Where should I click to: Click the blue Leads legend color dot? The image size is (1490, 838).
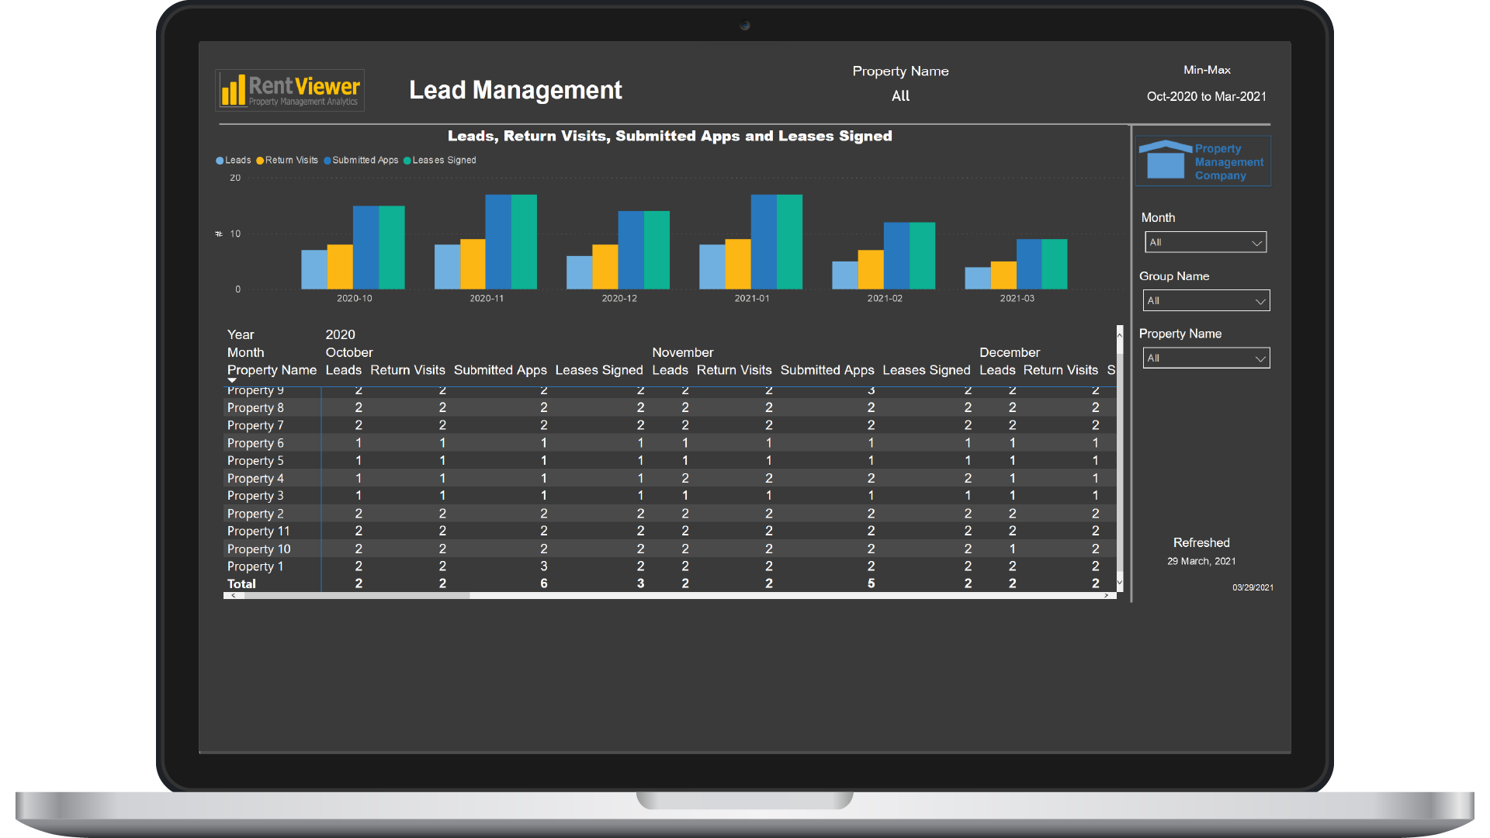220,160
